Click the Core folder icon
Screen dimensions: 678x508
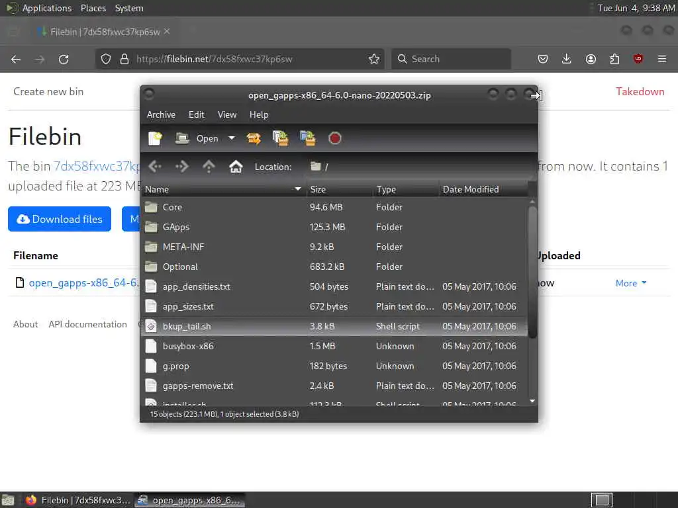pos(151,207)
